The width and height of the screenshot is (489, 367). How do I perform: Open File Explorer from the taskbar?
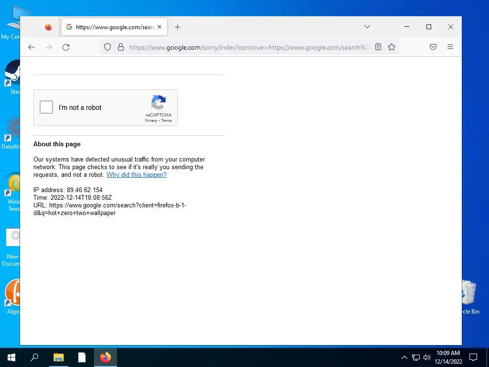58,357
